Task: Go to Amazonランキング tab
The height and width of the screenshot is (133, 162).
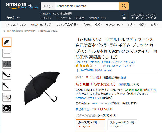Action: coord(41,25)
